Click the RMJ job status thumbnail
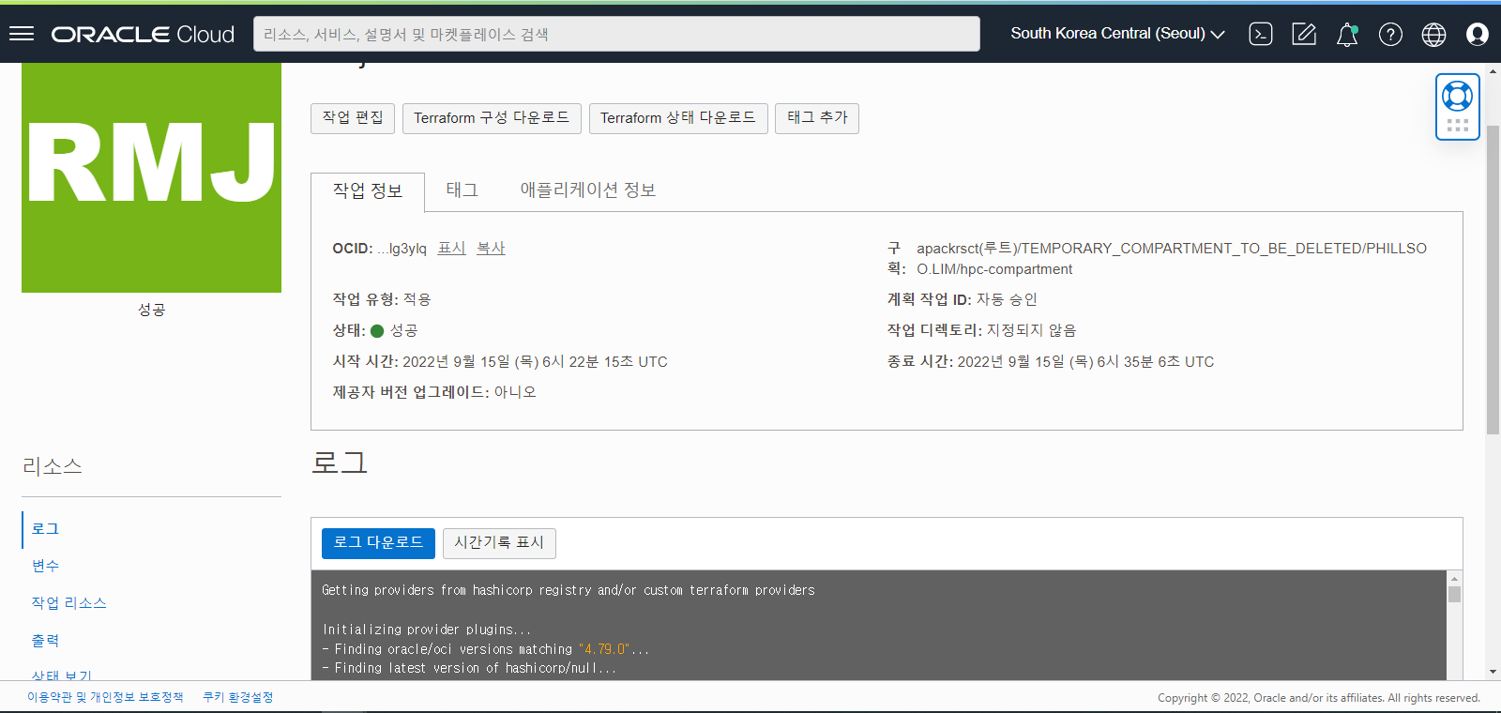Screen dimensions: 1501x713 (x=151, y=177)
